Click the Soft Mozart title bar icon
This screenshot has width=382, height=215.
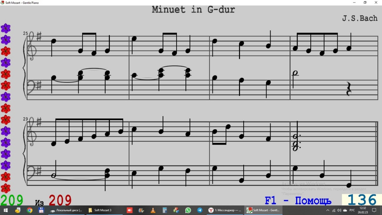click(x=3, y=3)
